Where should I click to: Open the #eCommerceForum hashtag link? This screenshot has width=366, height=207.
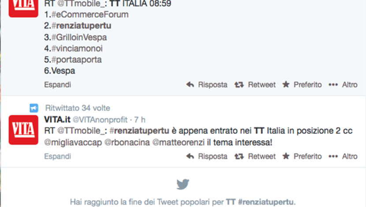point(90,15)
